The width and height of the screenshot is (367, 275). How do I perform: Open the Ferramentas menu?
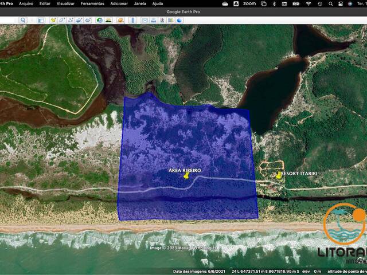click(92, 3)
